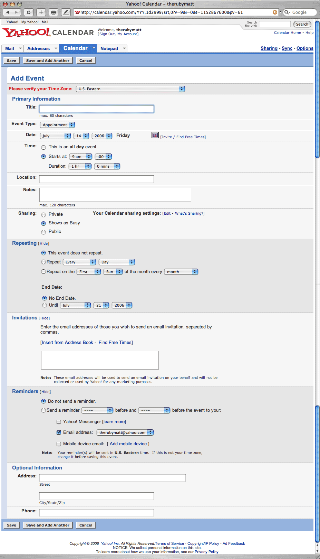Viewport: 320px width, 559px height.
Task: Click the RSS snapback icon in address bar
Action: click(275, 12)
